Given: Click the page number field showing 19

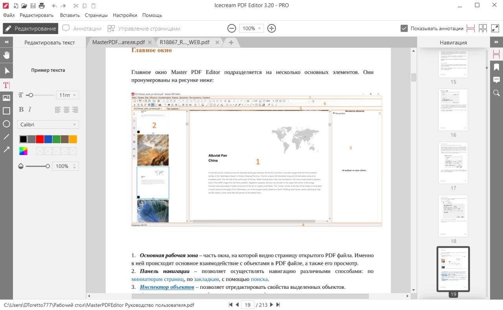Looking at the screenshot, I should click(x=248, y=305).
